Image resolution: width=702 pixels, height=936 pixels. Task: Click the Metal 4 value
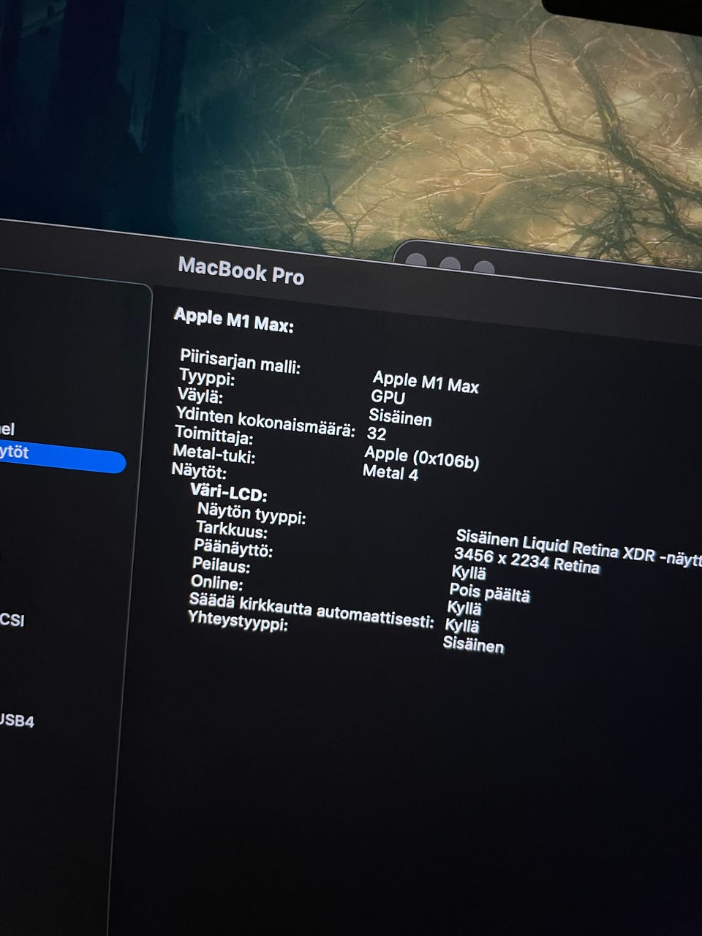[x=390, y=473]
